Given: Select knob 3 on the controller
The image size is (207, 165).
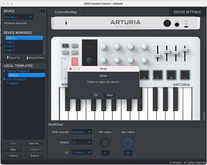Looking at the screenshot, I should (x=130, y=46).
